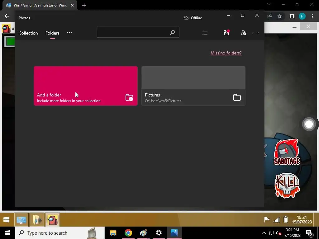Screen dimensions: 319x239
Task: Open the Windows 10 Start menu
Action: pos(7,233)
